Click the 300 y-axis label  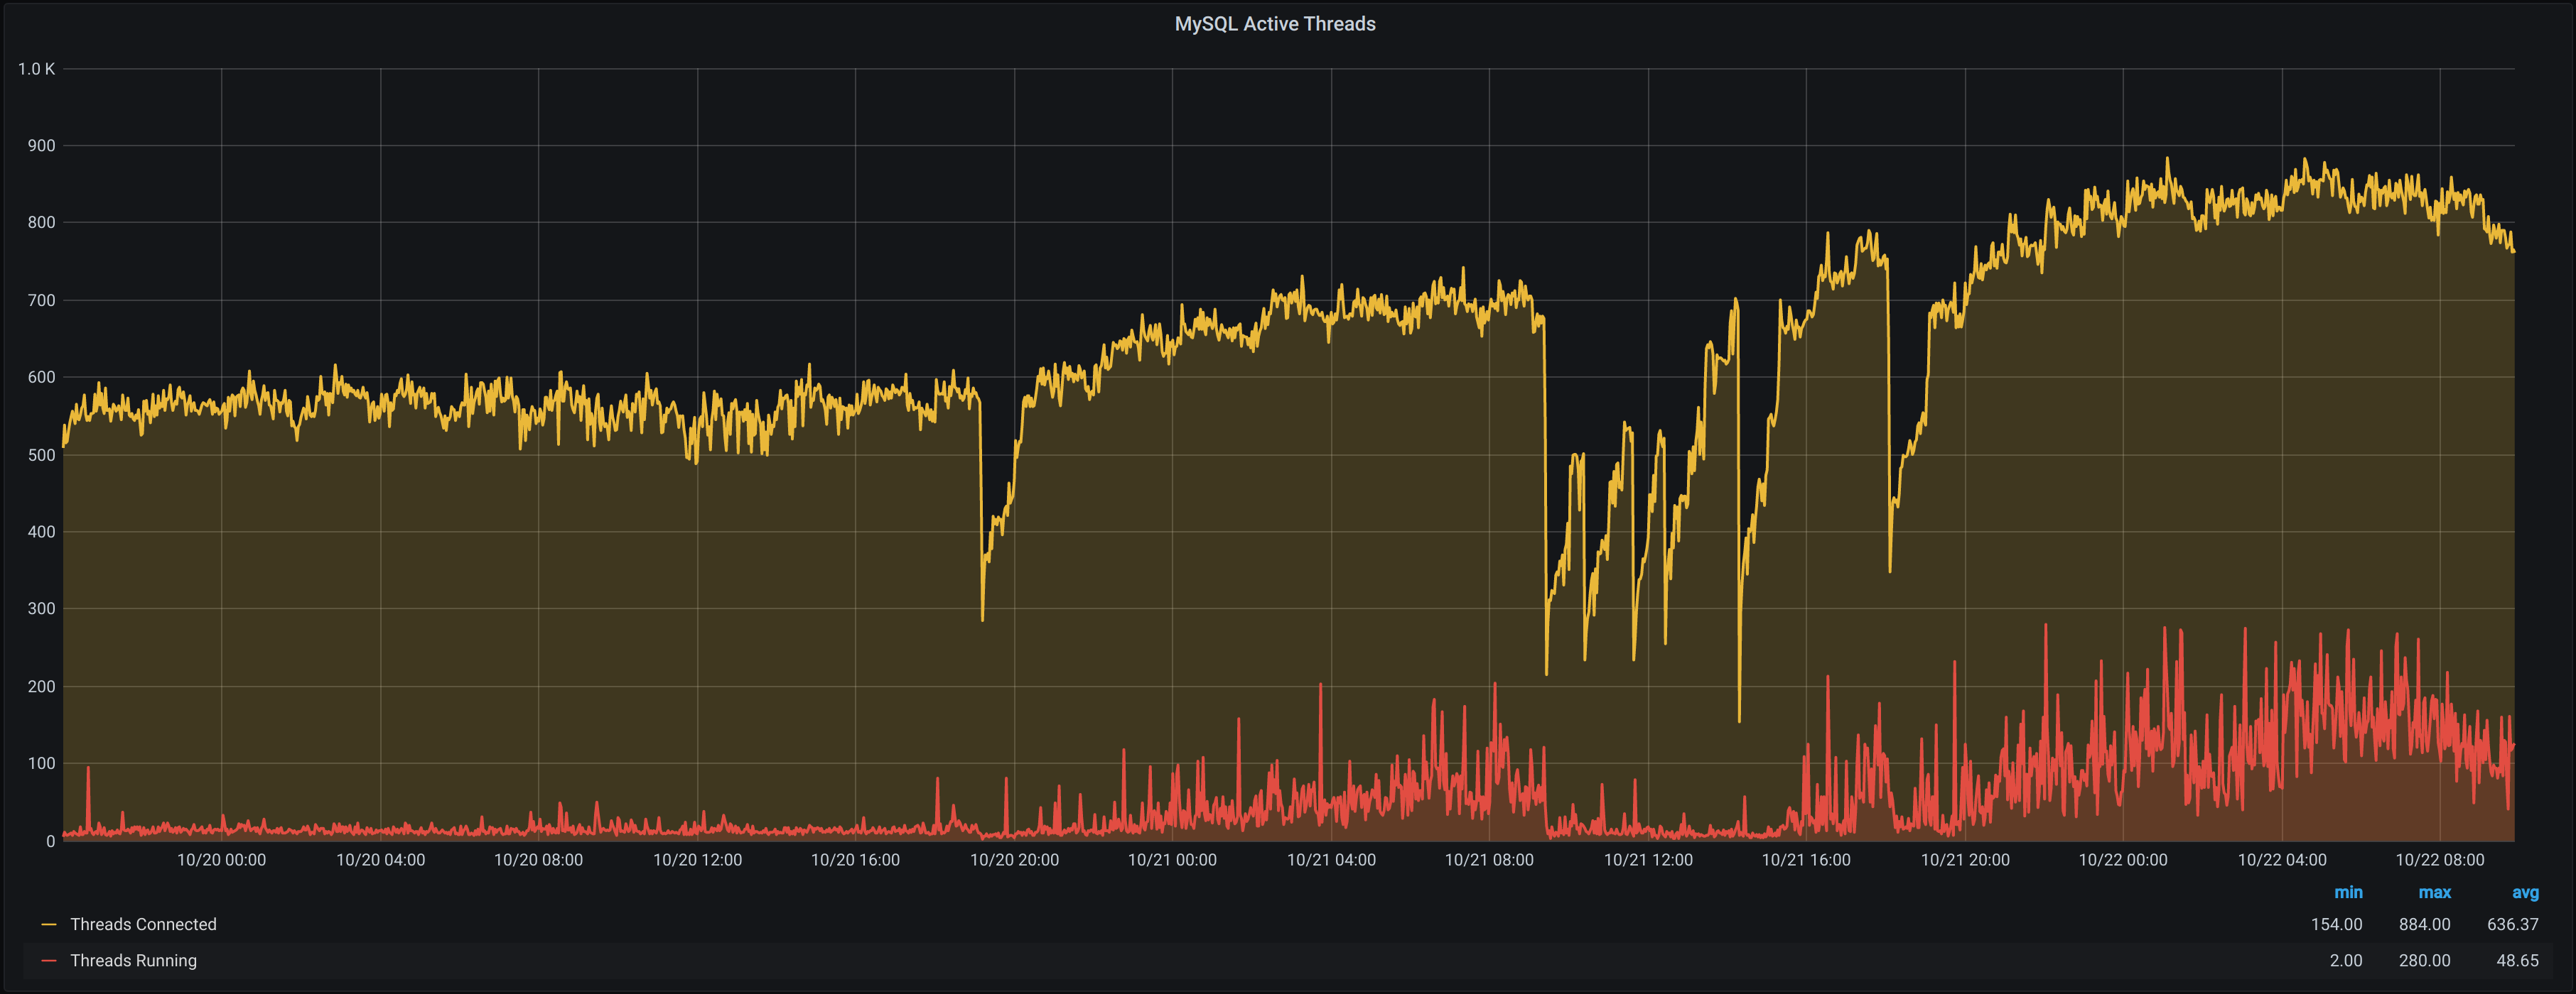click(42, 608)
